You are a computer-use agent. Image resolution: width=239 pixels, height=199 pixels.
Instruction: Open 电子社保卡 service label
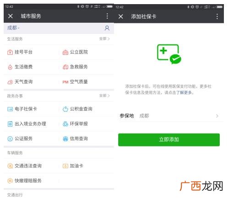(26, 109)
